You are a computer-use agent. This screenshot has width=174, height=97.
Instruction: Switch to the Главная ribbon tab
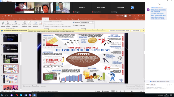pyautogui.click(x=9, y=19)
